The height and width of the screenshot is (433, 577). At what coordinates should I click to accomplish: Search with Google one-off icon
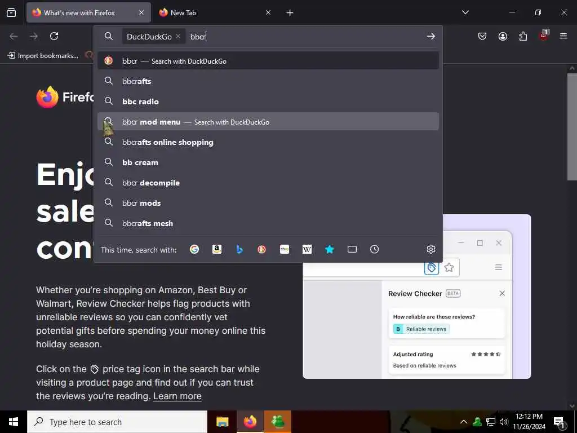coord(194,249)
